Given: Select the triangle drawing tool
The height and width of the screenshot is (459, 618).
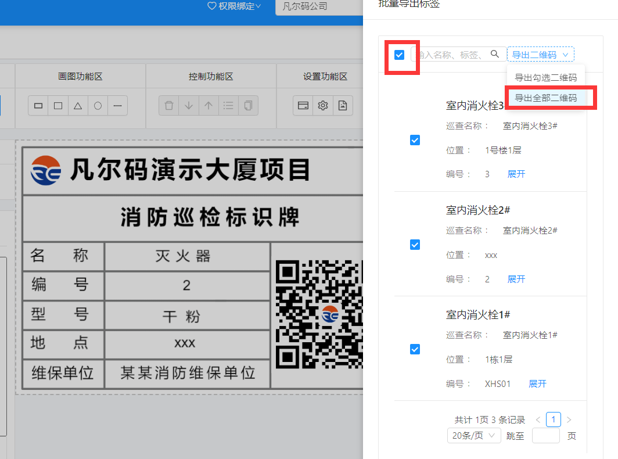Looking at the screenshot, I should [78, 106].
